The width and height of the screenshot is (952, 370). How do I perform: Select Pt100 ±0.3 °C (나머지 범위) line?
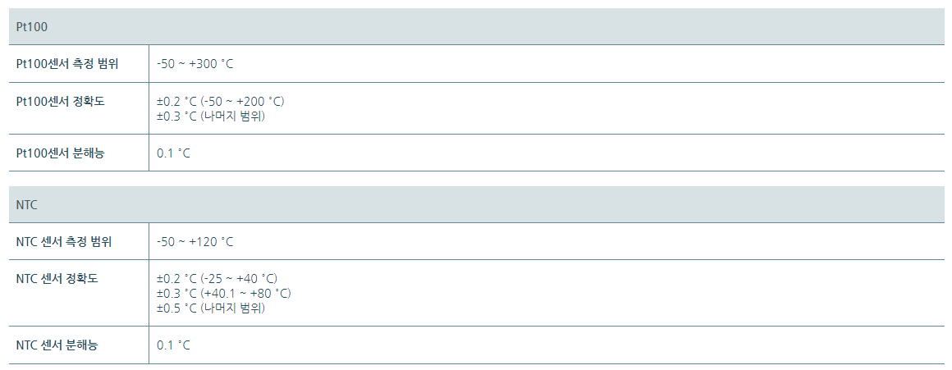tap(211, 116)
